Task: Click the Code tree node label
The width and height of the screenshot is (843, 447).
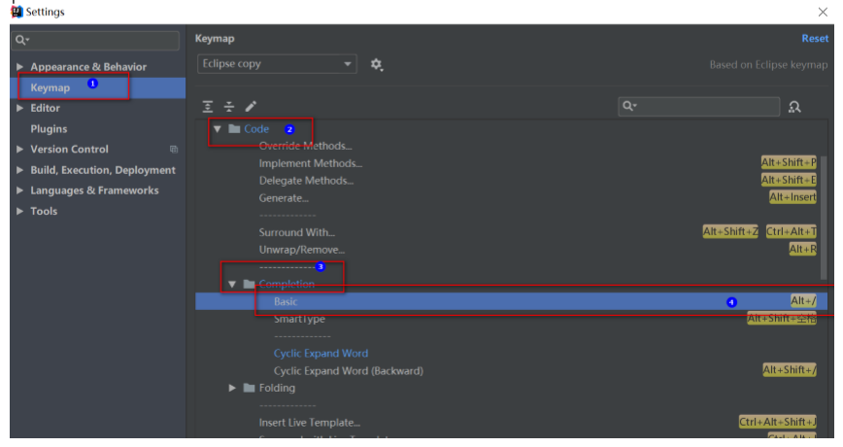Action: [x=256, y=129]
